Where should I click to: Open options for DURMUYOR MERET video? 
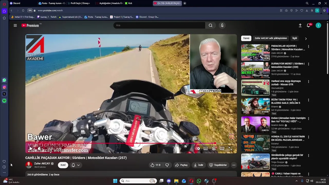click(308, 64)
